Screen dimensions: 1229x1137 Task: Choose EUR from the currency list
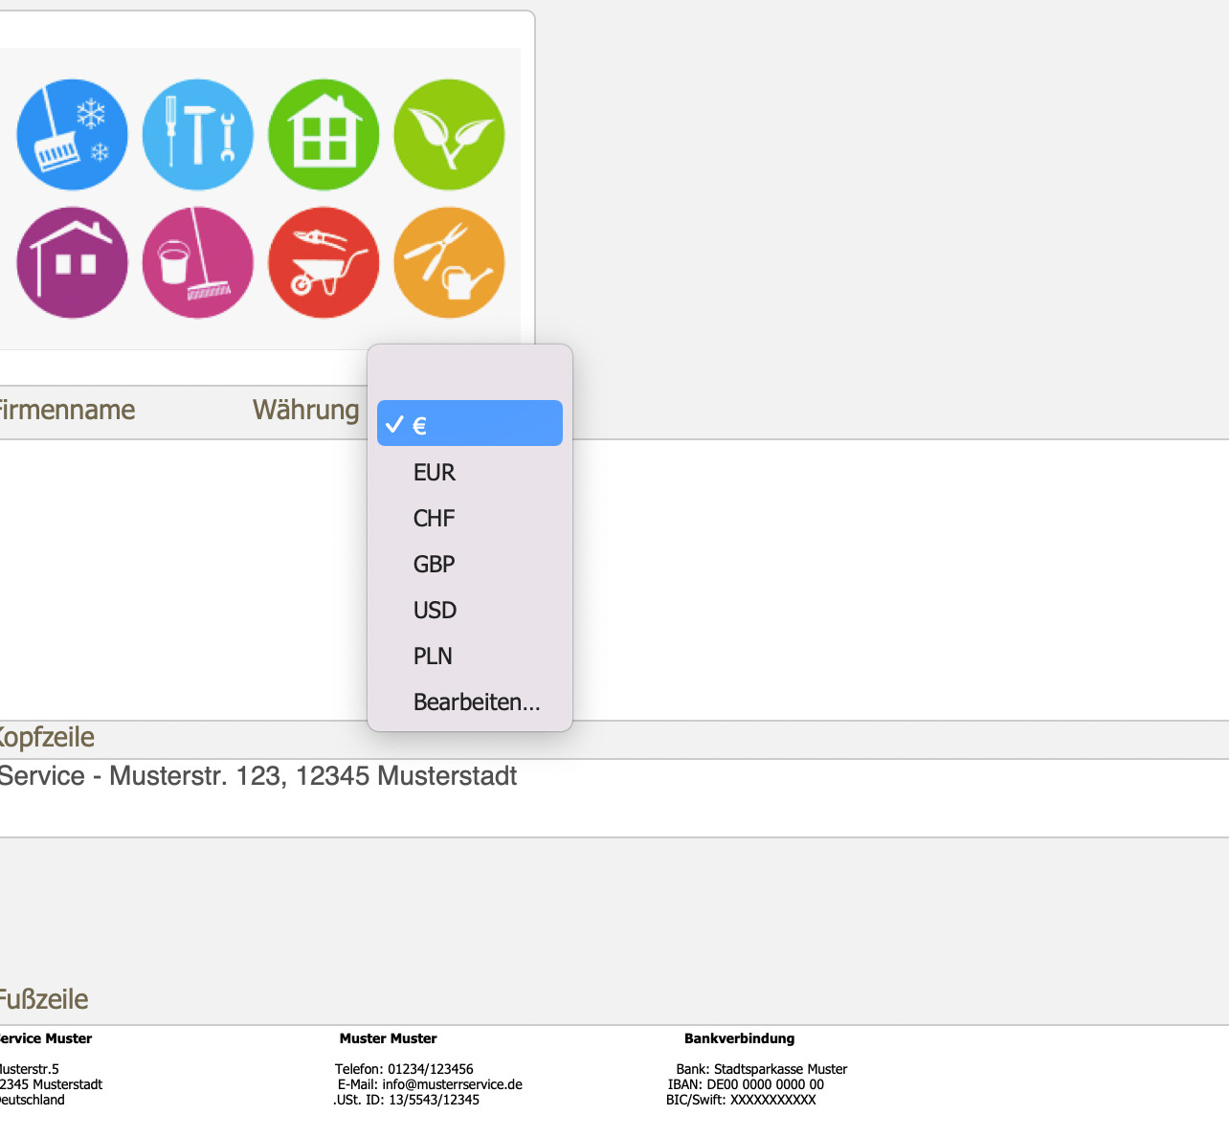[x=470, y=473]
